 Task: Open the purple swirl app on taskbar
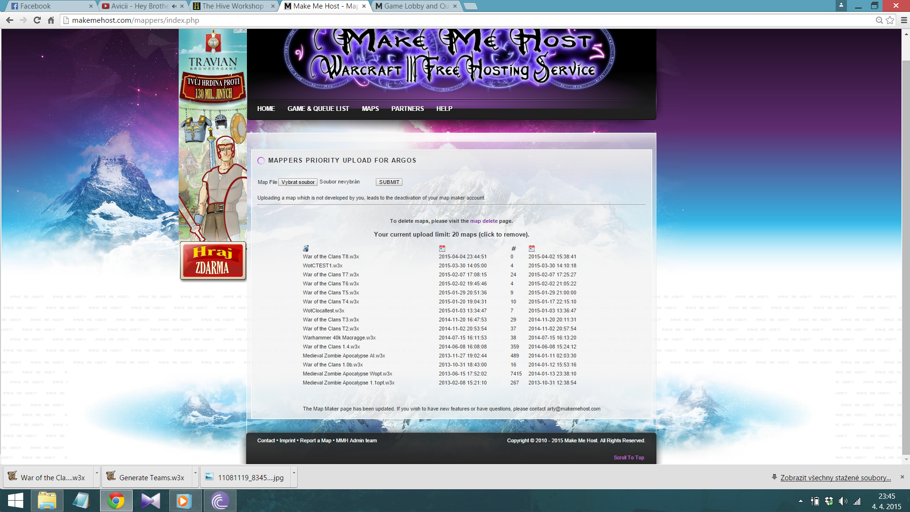(220, 501)
